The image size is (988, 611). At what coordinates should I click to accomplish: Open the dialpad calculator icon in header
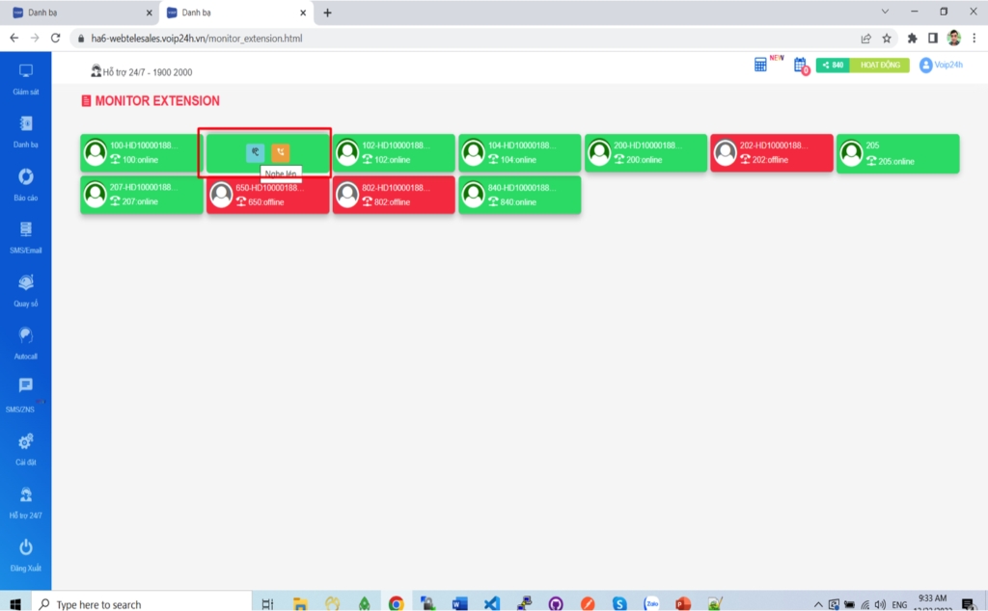pos(761,65)
